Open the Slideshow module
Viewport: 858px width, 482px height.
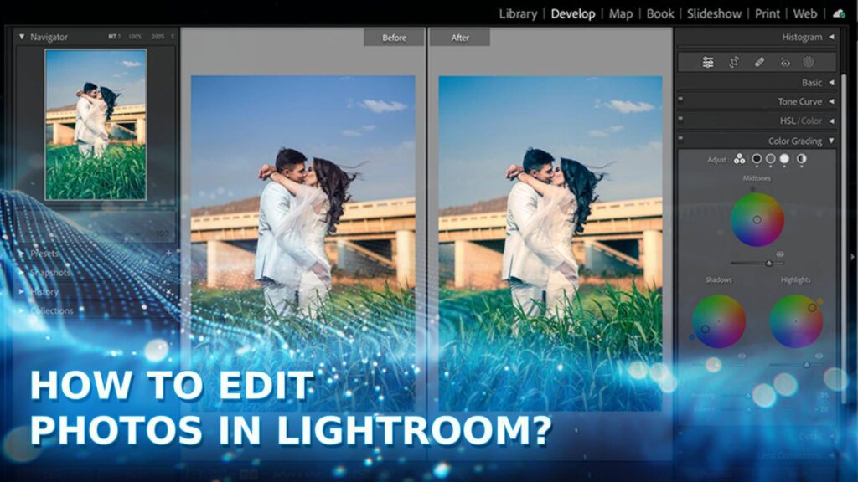714,13
